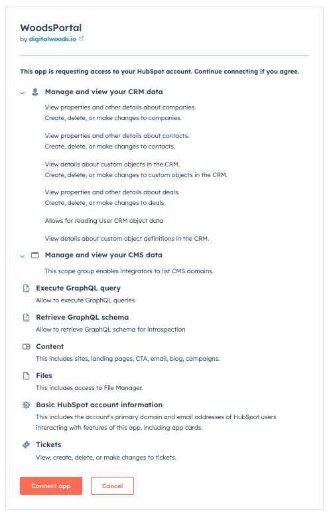Viewport: 329px width, 514px height.
Task: Open the digitalwoods.io link
Action: (52, 38)
